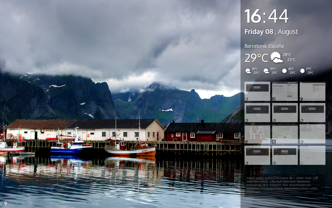Image resolution: width=332 pixels, height=208 pixels.
Task: Click inside the multilingual notes text area
Action: tap(283, 185)
